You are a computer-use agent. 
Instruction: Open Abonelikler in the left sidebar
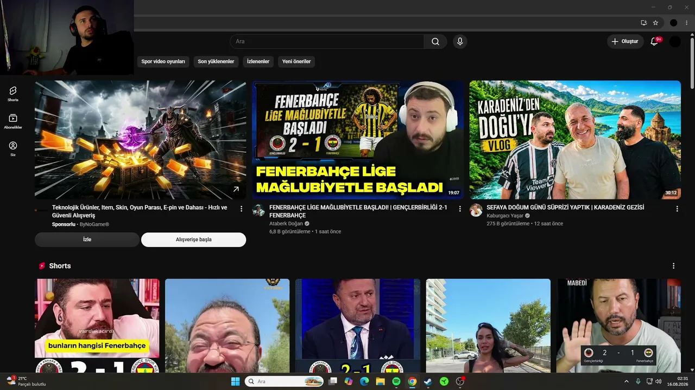13,121
